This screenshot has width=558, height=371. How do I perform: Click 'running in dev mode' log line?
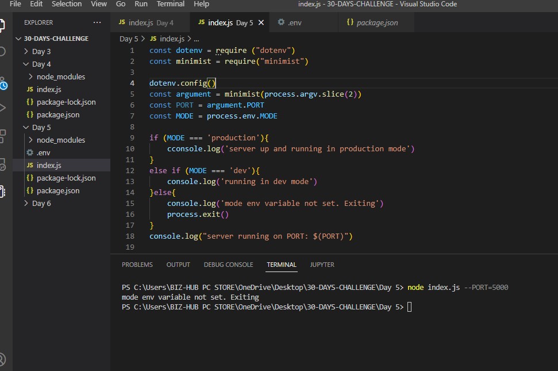(242, 182)
